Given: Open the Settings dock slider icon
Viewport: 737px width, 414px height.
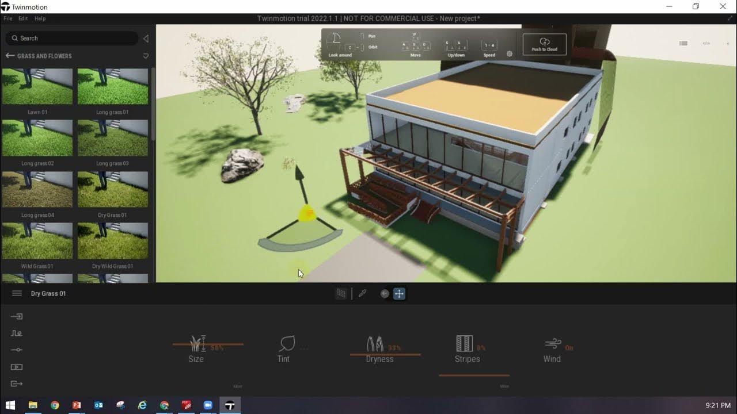Looking at the screenshot, I should [x=17, y=350].
